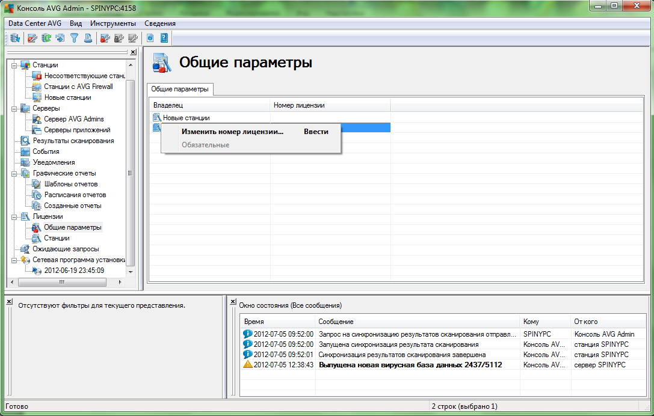Select Общие параметры item in navigation tree
The height and width of the screenshot is (416, 654).
coord(73,228)
